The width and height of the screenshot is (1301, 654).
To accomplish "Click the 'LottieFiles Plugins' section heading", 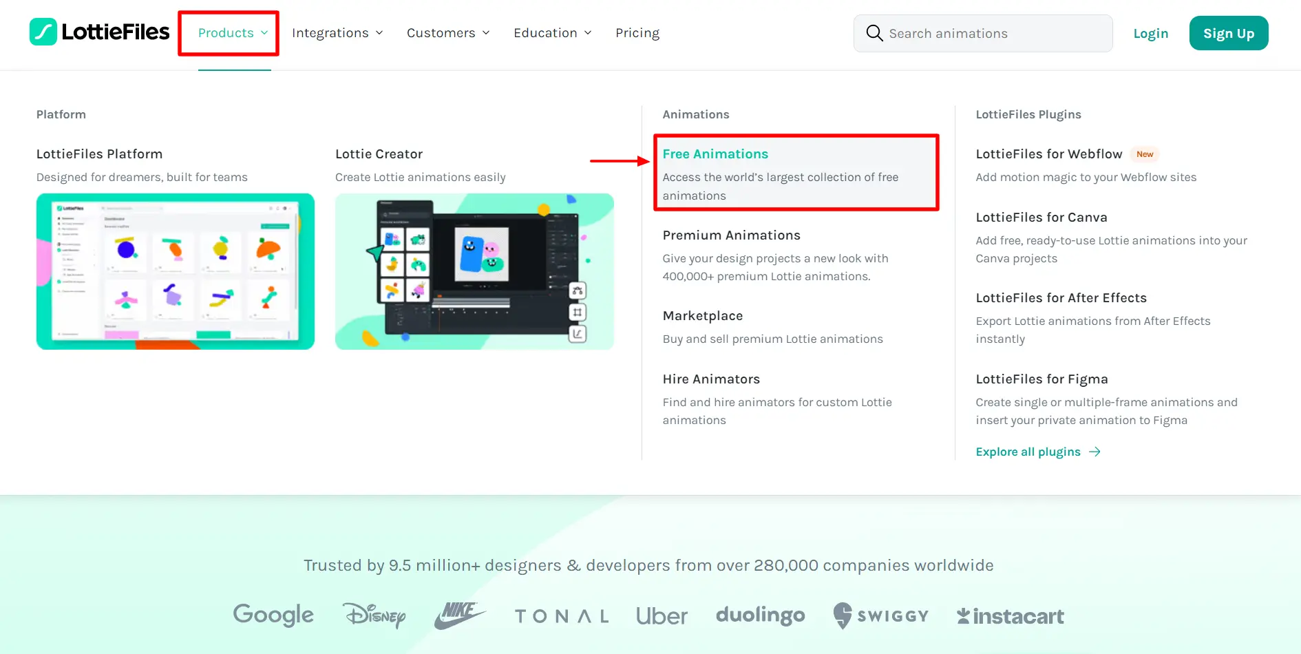I will (x=1028, y=114).
